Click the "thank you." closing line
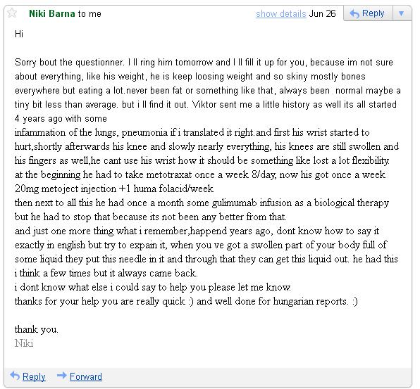Screen dimensions: 420x389 (x=37, y=329)
